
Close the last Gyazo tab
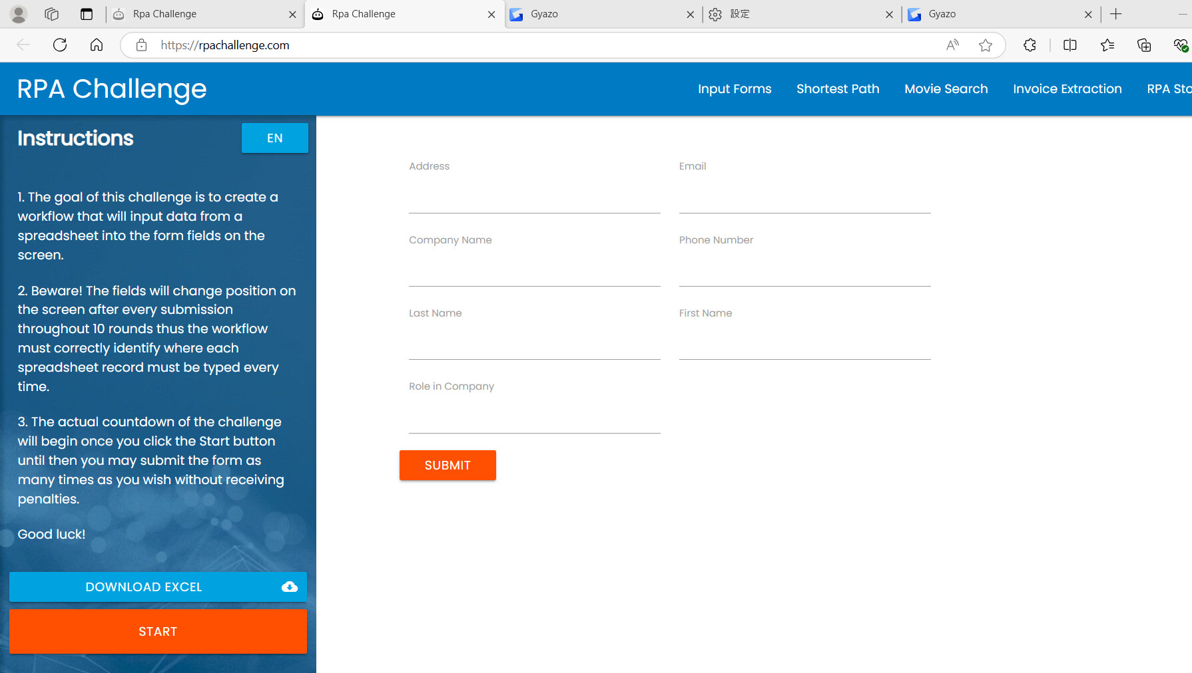tap(1088, 15)
